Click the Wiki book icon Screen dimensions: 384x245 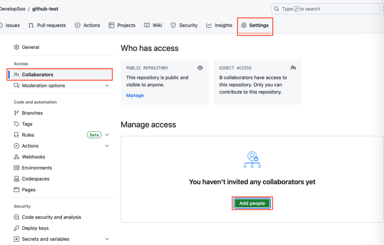click(147, 25)
